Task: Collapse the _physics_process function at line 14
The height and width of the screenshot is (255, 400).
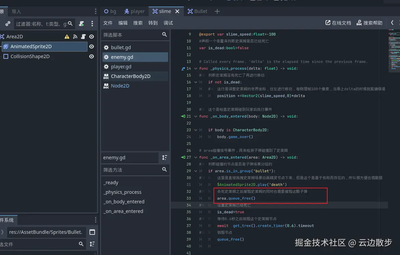Action: pos(196,68)
